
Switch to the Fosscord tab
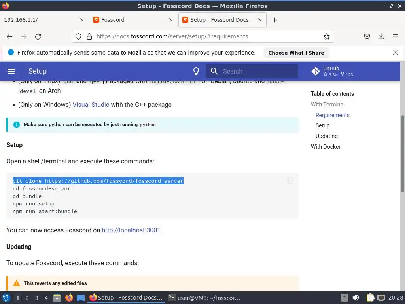coord(133,20)
